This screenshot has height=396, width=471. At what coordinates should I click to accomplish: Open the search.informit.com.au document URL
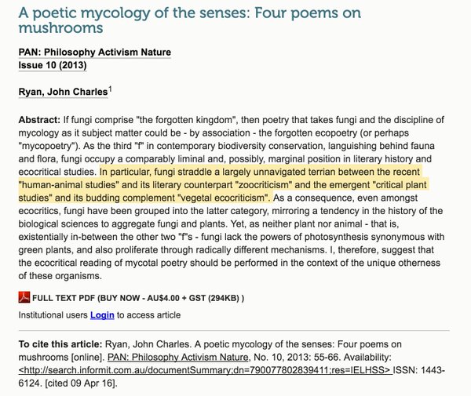(206, 370)
